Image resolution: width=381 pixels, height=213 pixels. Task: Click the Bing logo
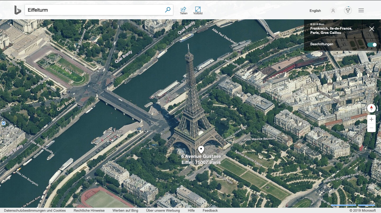click(18, 10)
